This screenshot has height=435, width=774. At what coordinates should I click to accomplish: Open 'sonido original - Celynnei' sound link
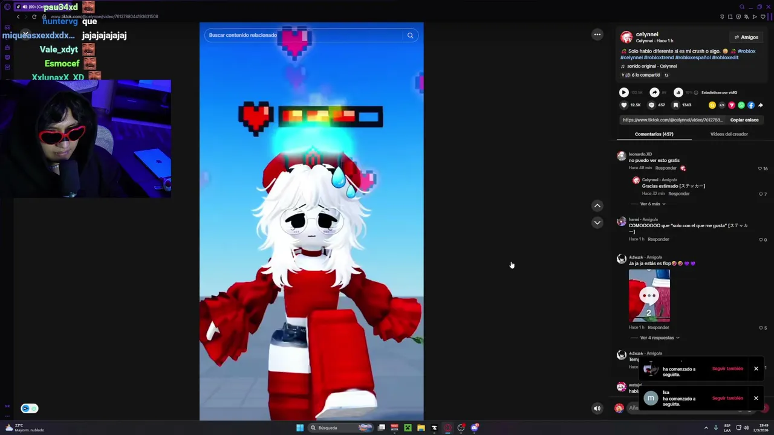(x=651, y=66)
